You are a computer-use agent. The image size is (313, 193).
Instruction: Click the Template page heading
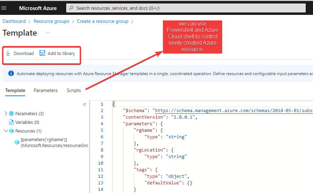coord(20,33)
